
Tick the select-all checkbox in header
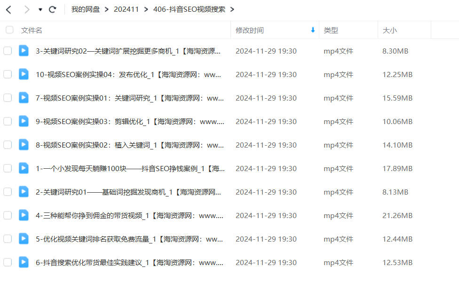click(x=10, y=30)
